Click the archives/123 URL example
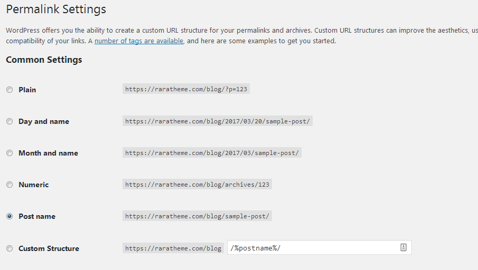The image size is (478, 270). pyautogui.click(x=197, y=185)
